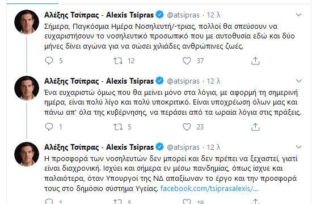Retweet the second tweet with 5 retweets

click(118, 127)
